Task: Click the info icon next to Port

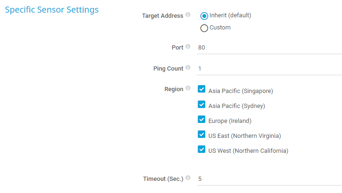Action: pyautogui.click(x=188, y=47)
